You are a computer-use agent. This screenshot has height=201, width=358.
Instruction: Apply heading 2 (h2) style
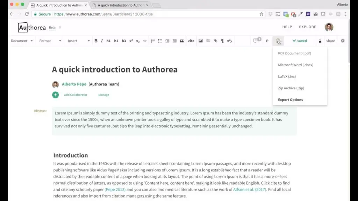[116, 41]
